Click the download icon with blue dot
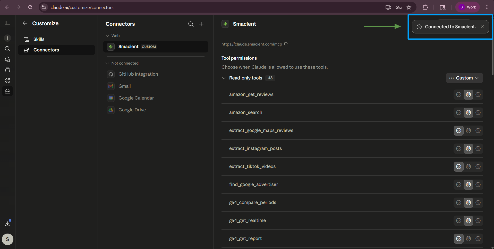The image size is (494, 249). click(x=8, y=223)
